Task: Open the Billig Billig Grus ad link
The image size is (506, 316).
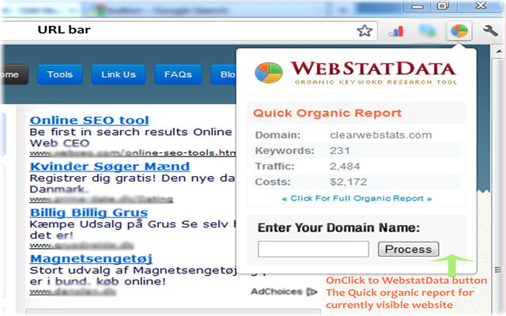Action: click(x=89, y=213)
